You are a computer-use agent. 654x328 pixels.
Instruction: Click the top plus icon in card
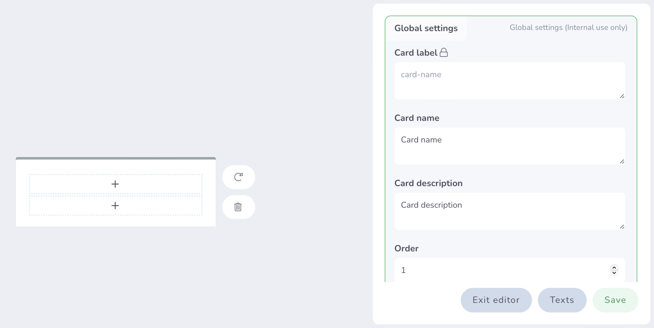tap(115, 184)
